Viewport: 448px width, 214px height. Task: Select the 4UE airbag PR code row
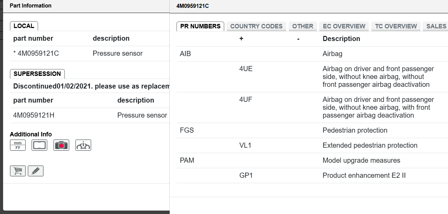312,77
